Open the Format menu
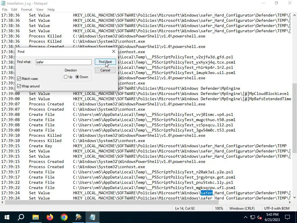Viewport: 297px width, 223px height. (x=26, y=10)
